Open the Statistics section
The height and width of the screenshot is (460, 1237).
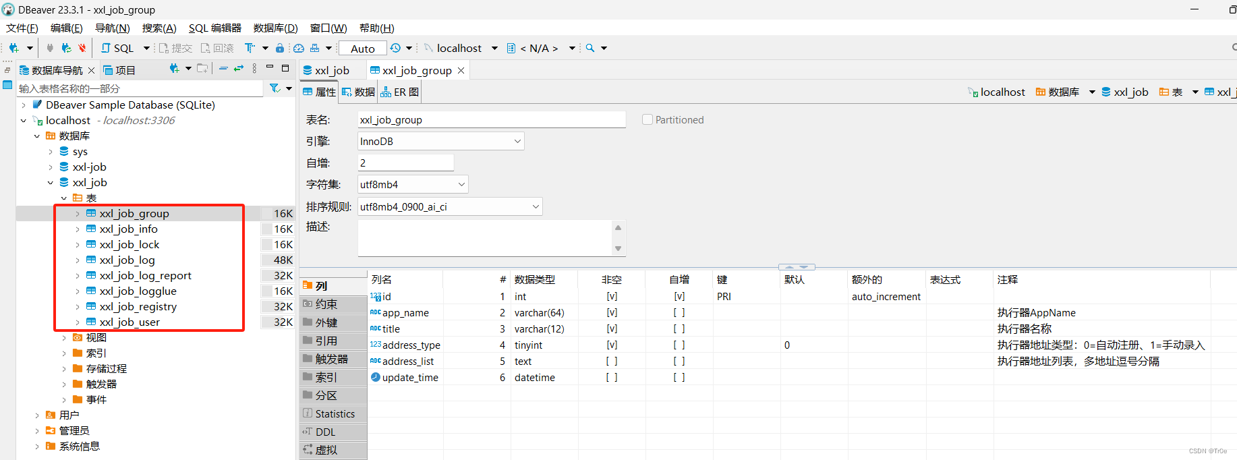(x=333, y=413)
